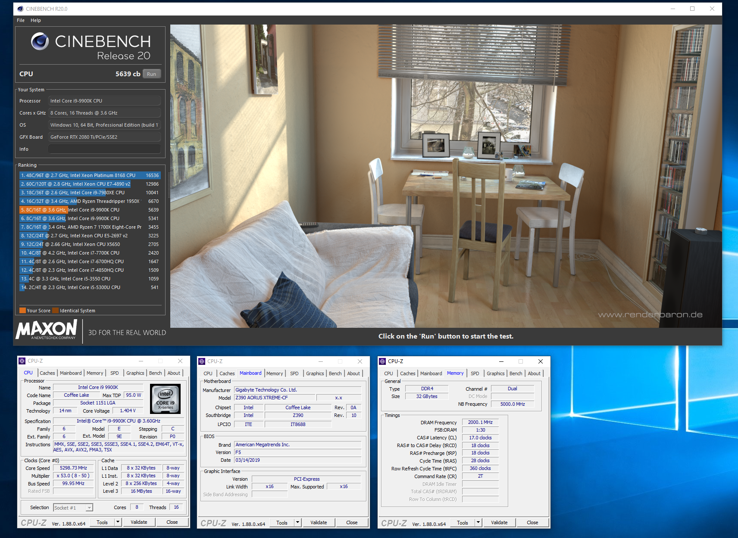Expand Tools dropdown arrow in left CPU-Z

coord(118,522)
